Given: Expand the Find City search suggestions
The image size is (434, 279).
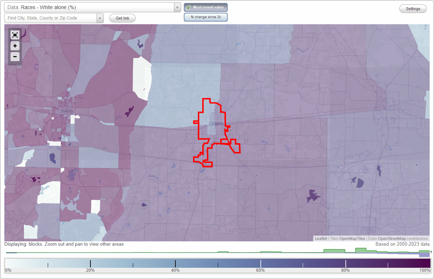Looking at the screenshot, I should tap(100, 18).
